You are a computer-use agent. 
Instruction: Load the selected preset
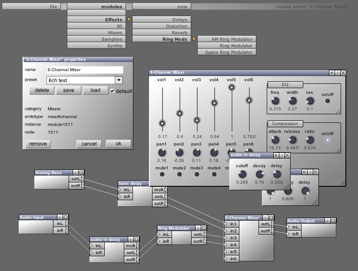(x=95, y=90)
